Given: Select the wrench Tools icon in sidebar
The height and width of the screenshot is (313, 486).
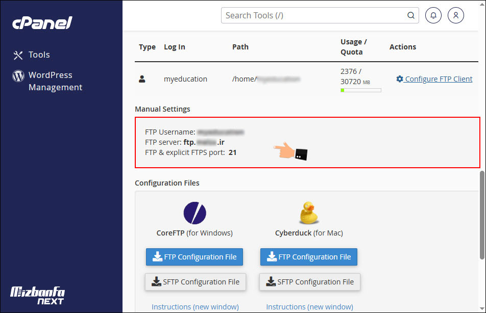Looking at the screenshot, I should click(17, 55).
